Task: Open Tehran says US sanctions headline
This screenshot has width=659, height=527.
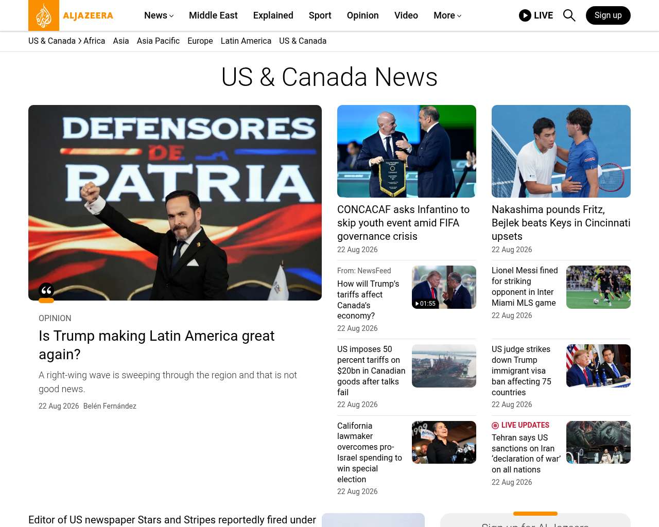Action: (x=526, y=453)
